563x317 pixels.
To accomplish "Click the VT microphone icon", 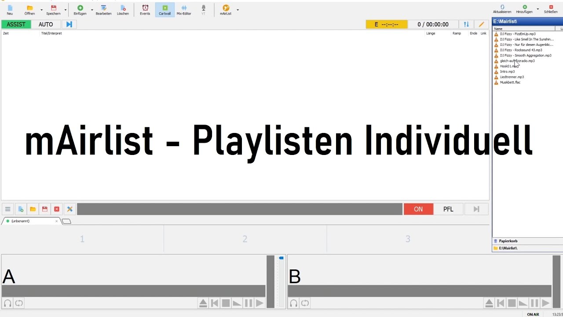I will point(203,10).
